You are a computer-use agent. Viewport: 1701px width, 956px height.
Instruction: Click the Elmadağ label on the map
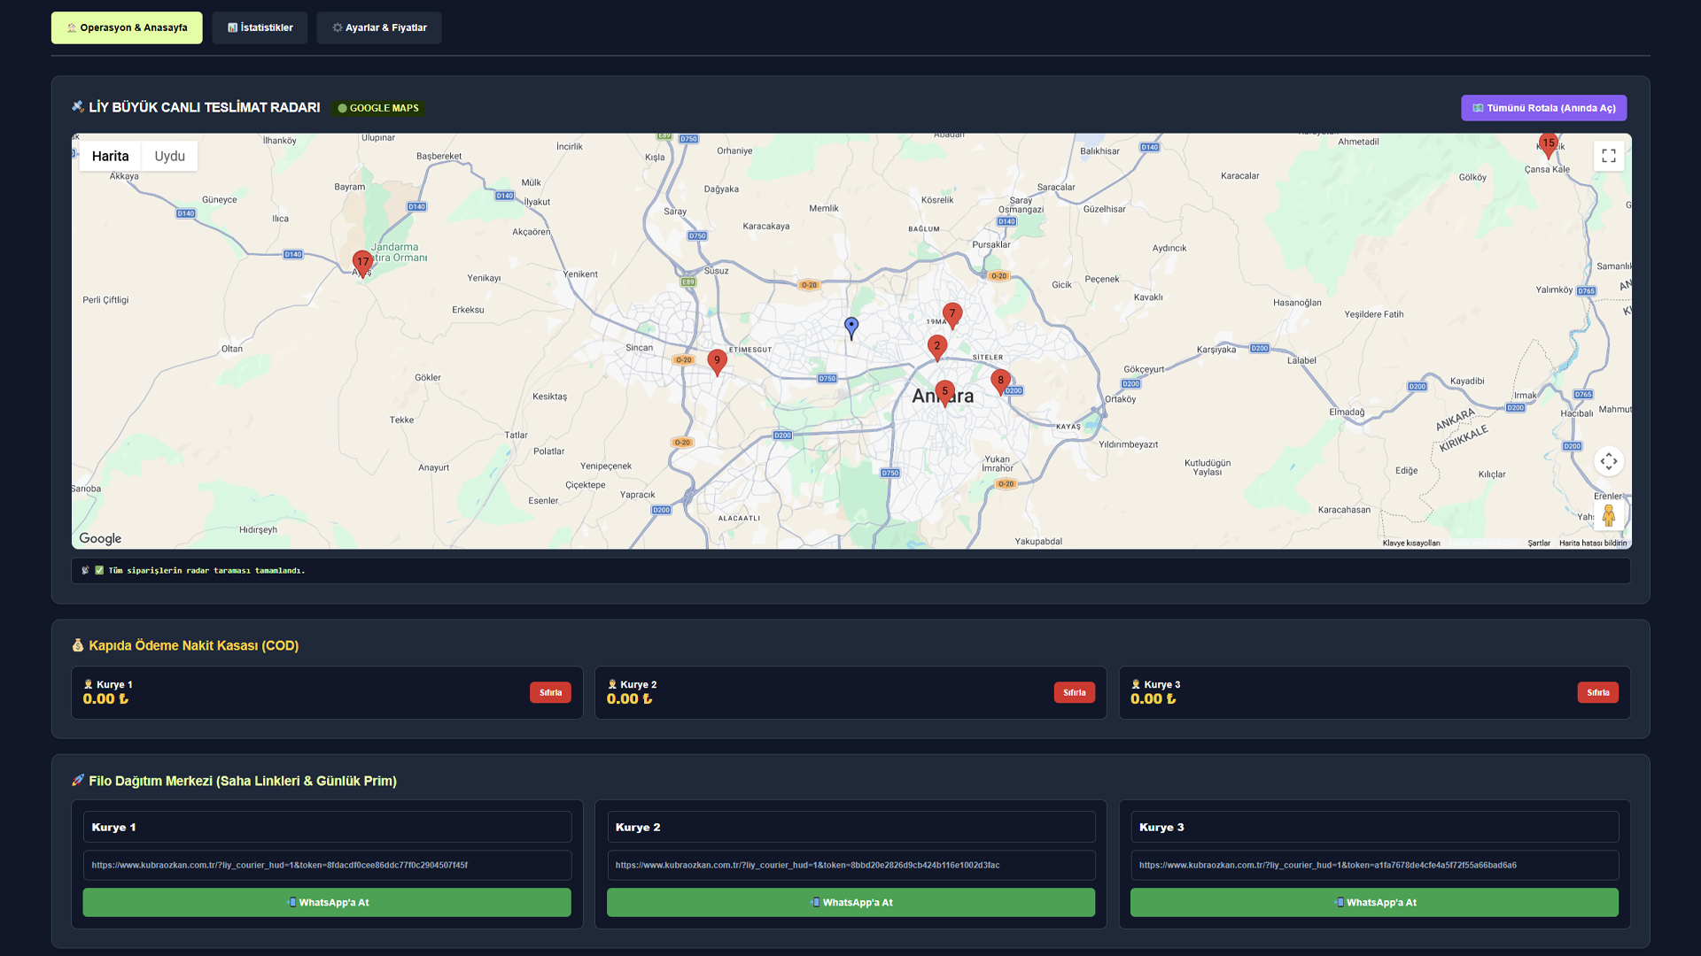click(1347, 412)
